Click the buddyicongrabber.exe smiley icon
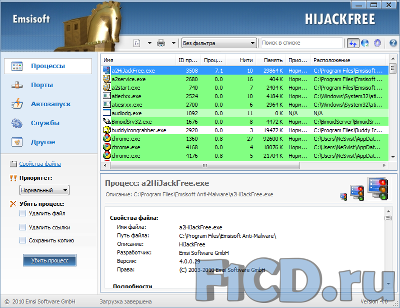The image size is (400, 308). (106, 130)
